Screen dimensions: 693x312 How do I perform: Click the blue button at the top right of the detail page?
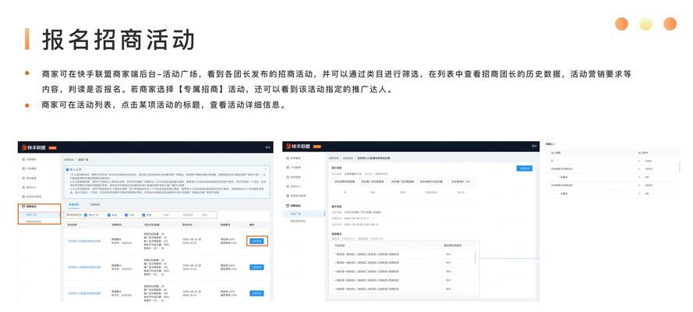[x=524, y=168]
